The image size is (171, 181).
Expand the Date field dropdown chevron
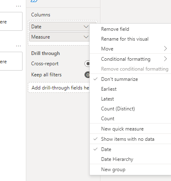pos(86,27)
